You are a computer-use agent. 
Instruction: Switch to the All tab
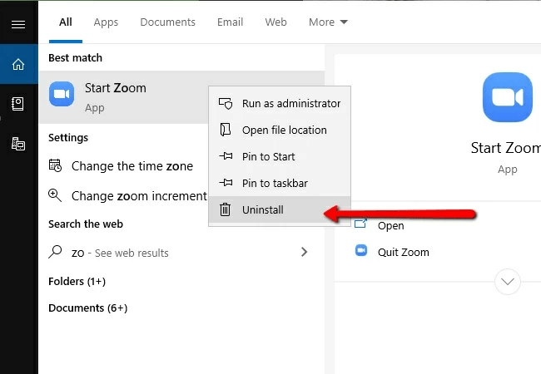point(66,22)
